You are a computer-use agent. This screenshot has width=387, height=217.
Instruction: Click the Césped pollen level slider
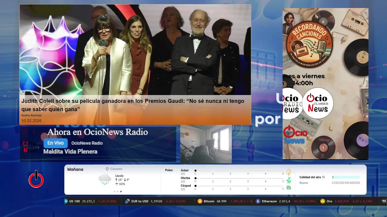[x=239, y=186]
